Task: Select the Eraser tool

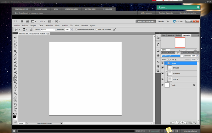Action: pos(15,72)
